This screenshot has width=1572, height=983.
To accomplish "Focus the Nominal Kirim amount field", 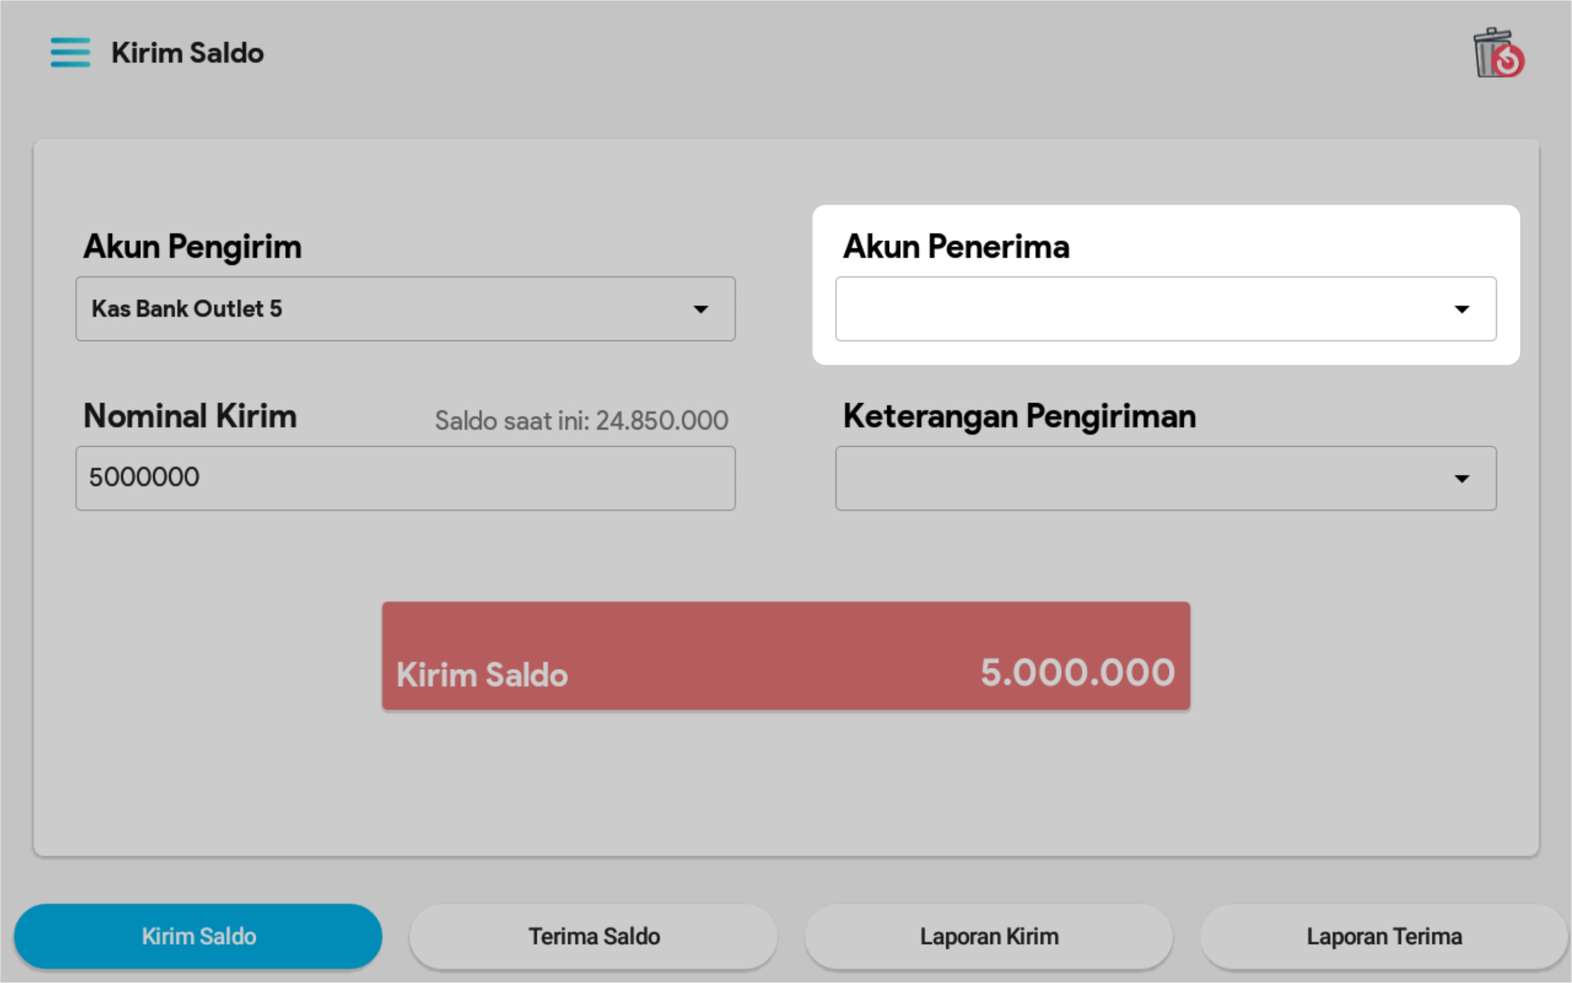I will [x=405, y=478].
